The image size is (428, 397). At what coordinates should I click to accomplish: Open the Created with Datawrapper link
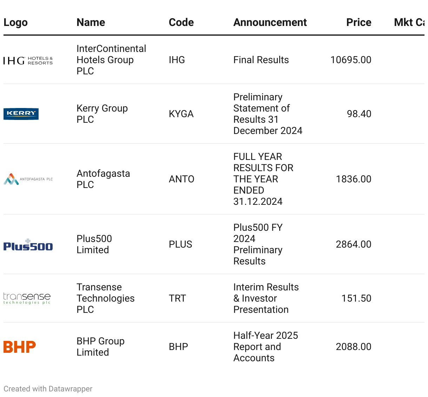[48, 389]
